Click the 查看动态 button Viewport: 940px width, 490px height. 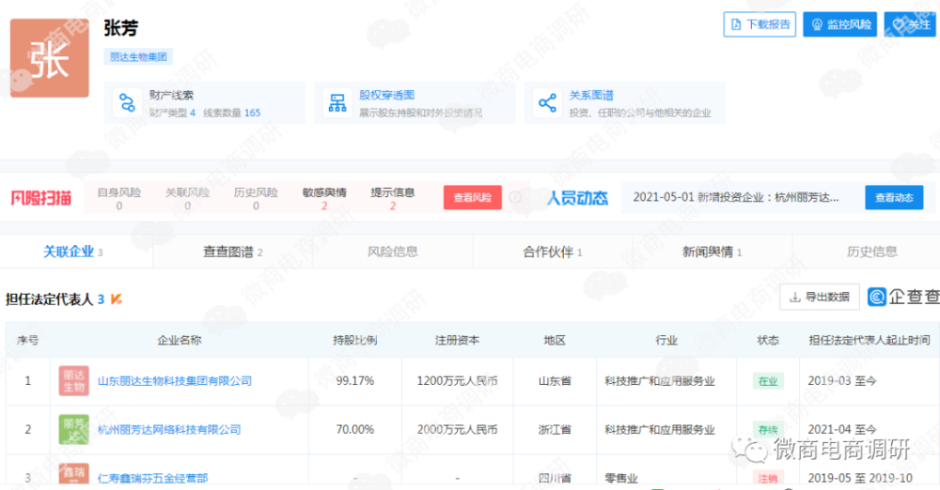coord(894,198)
